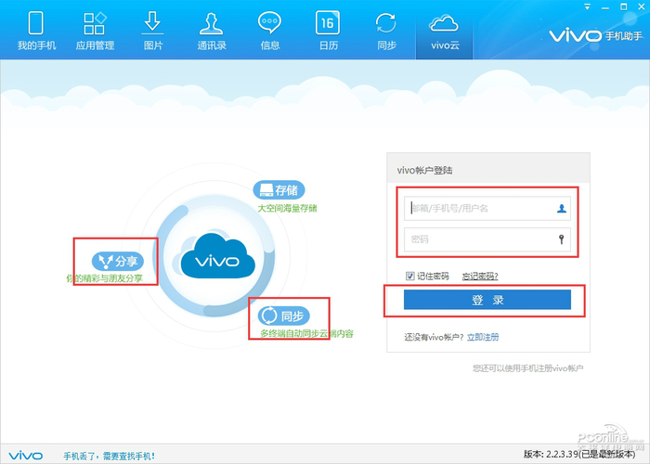Open 信息 messages section

270,31
